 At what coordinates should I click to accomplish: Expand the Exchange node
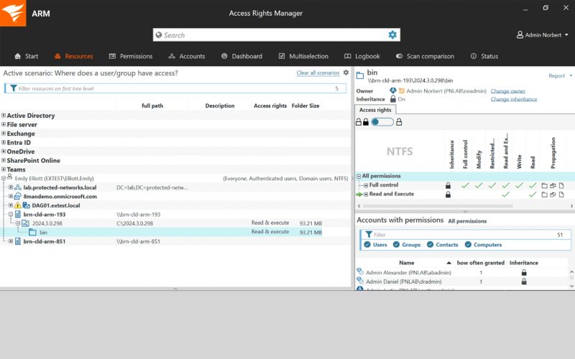(4, 134)
